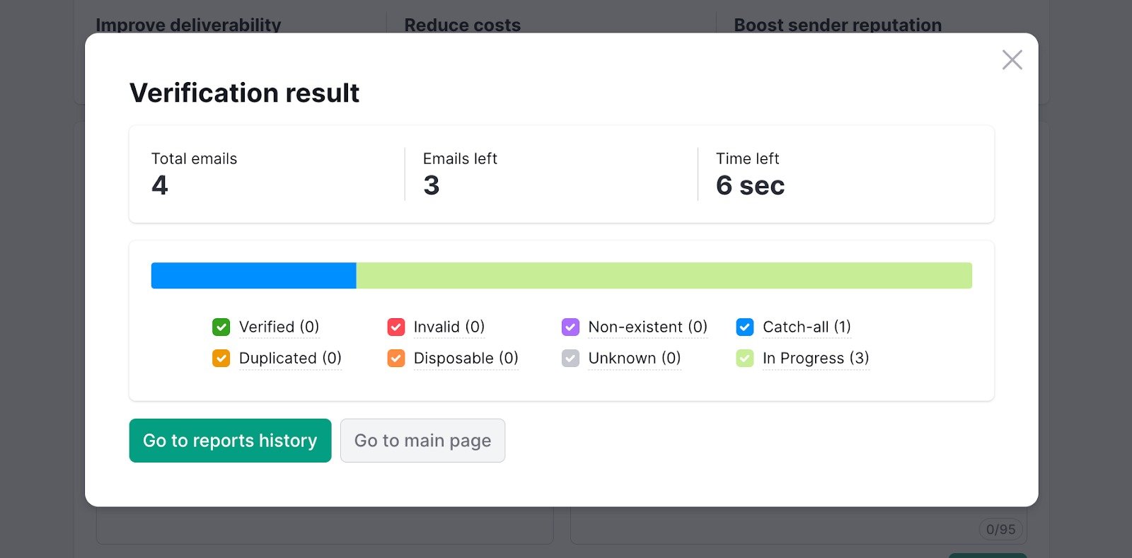
Task: Click the blue catch-all progress segment
Action: pyautogui.click(x=253, y=276)
